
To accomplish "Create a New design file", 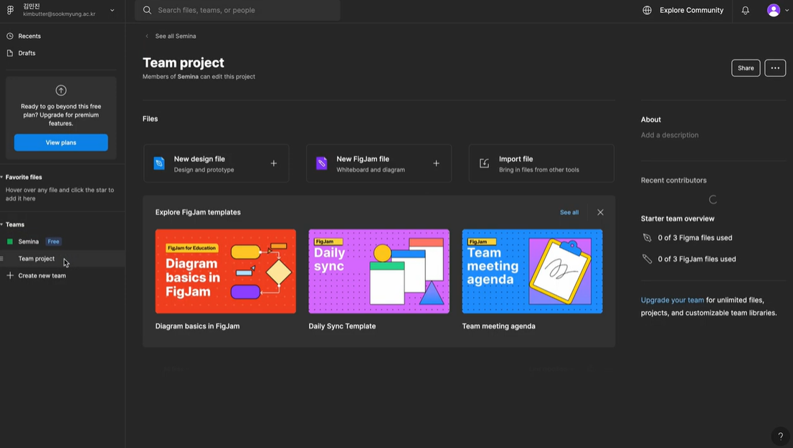I will pyautogui.click(x=217, y=163).
